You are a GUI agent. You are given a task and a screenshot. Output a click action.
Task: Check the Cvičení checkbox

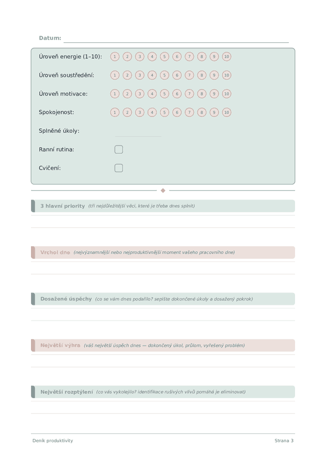pos(119,168)
